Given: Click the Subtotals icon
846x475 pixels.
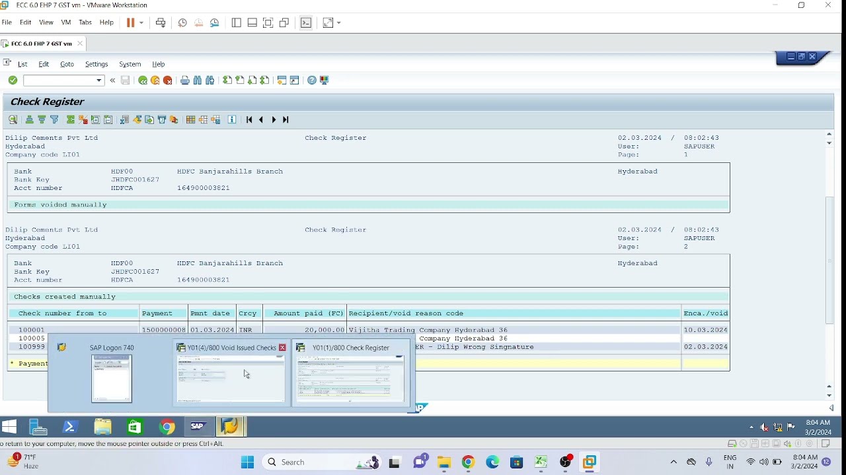Looking at the screenshot, I should pyautogui.click(x=83, y=120).
